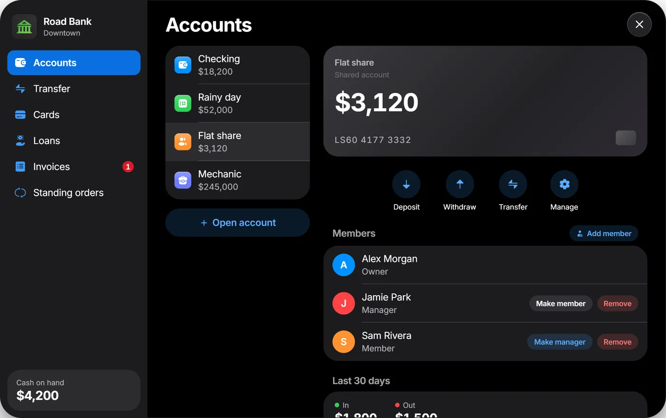Click the purple Mechanic briefcase icon
Image resolution: width=666 pixels, height=418 pixels.
click(183, 180)
